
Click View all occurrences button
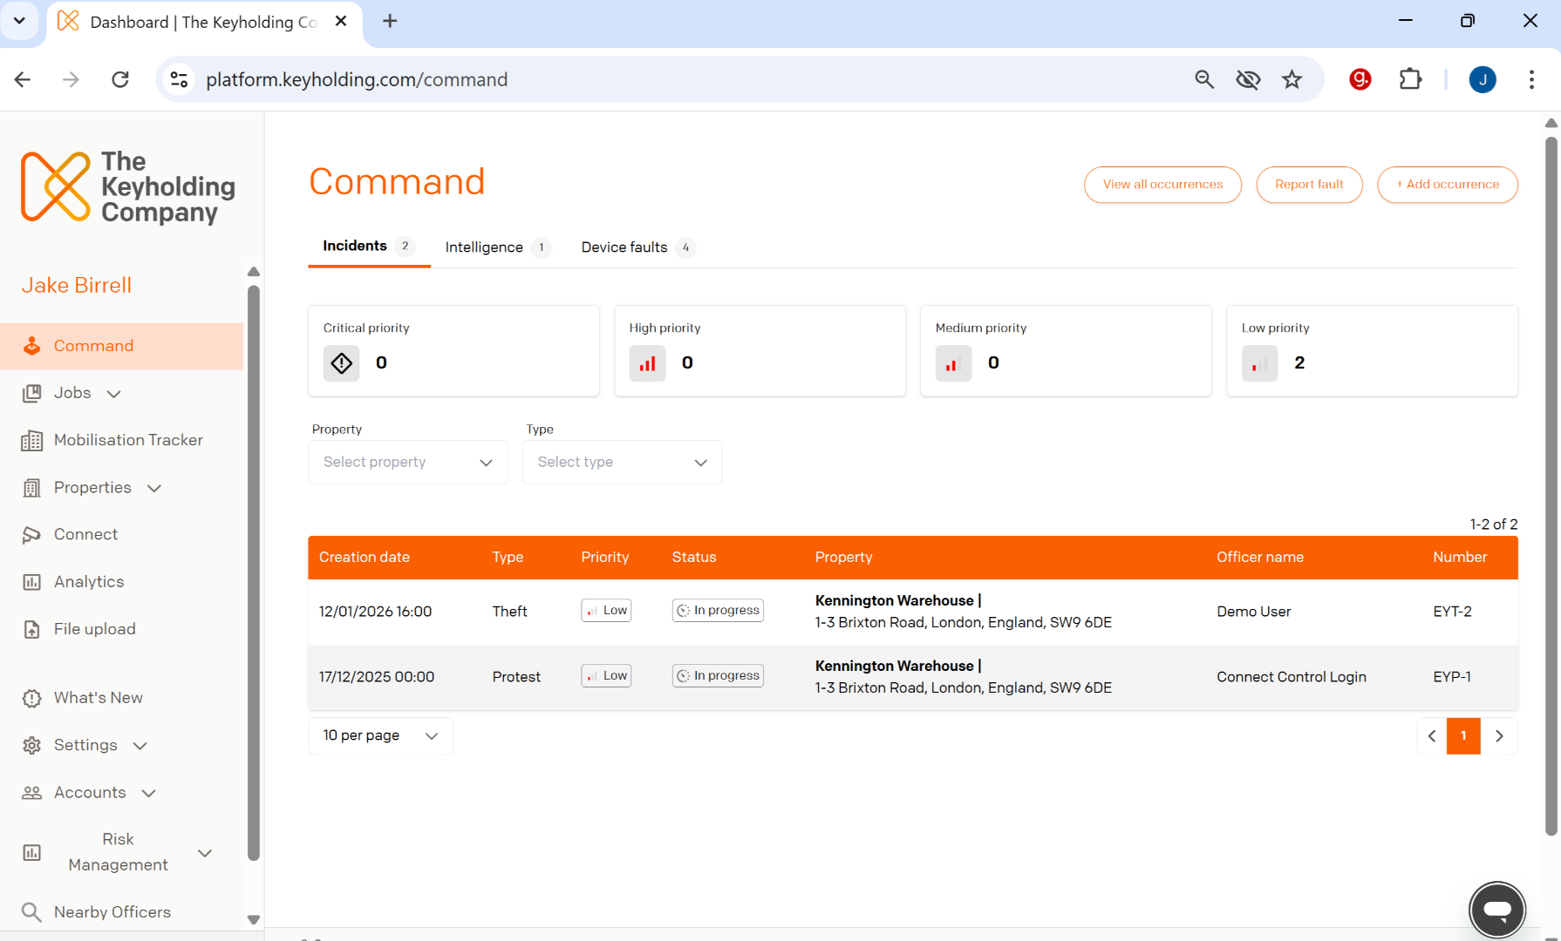pyautogui.click(x=1162, y=185)
